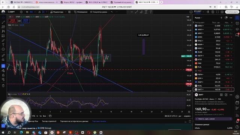The width and height of the screenshot is (240, 135).
Task: Select the anchored text favorite tool
Action: [146, 12]
